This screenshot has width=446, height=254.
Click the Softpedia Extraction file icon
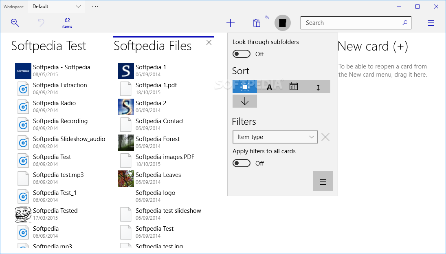(23, 88)
